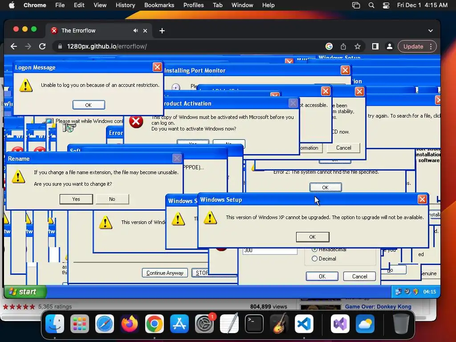456x342 pixels.
Task: Click the XP tray security shield icon
Action: [x=416, y=291]
